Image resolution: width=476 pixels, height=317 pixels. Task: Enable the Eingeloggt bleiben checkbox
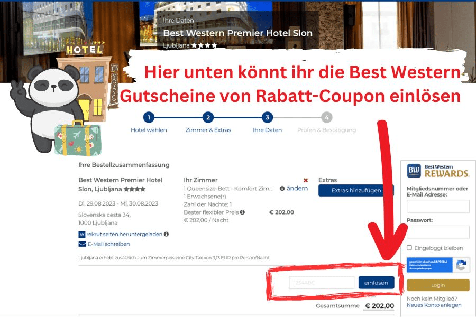(x=409, y=248)
